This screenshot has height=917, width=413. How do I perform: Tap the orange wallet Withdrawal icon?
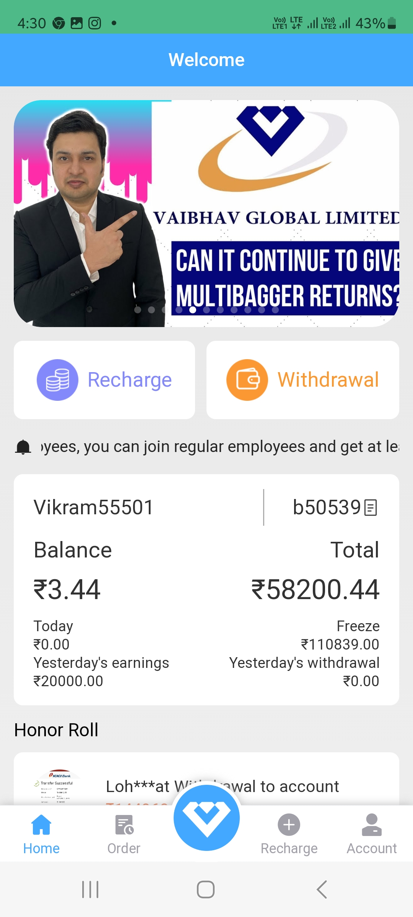pos(247,380)
